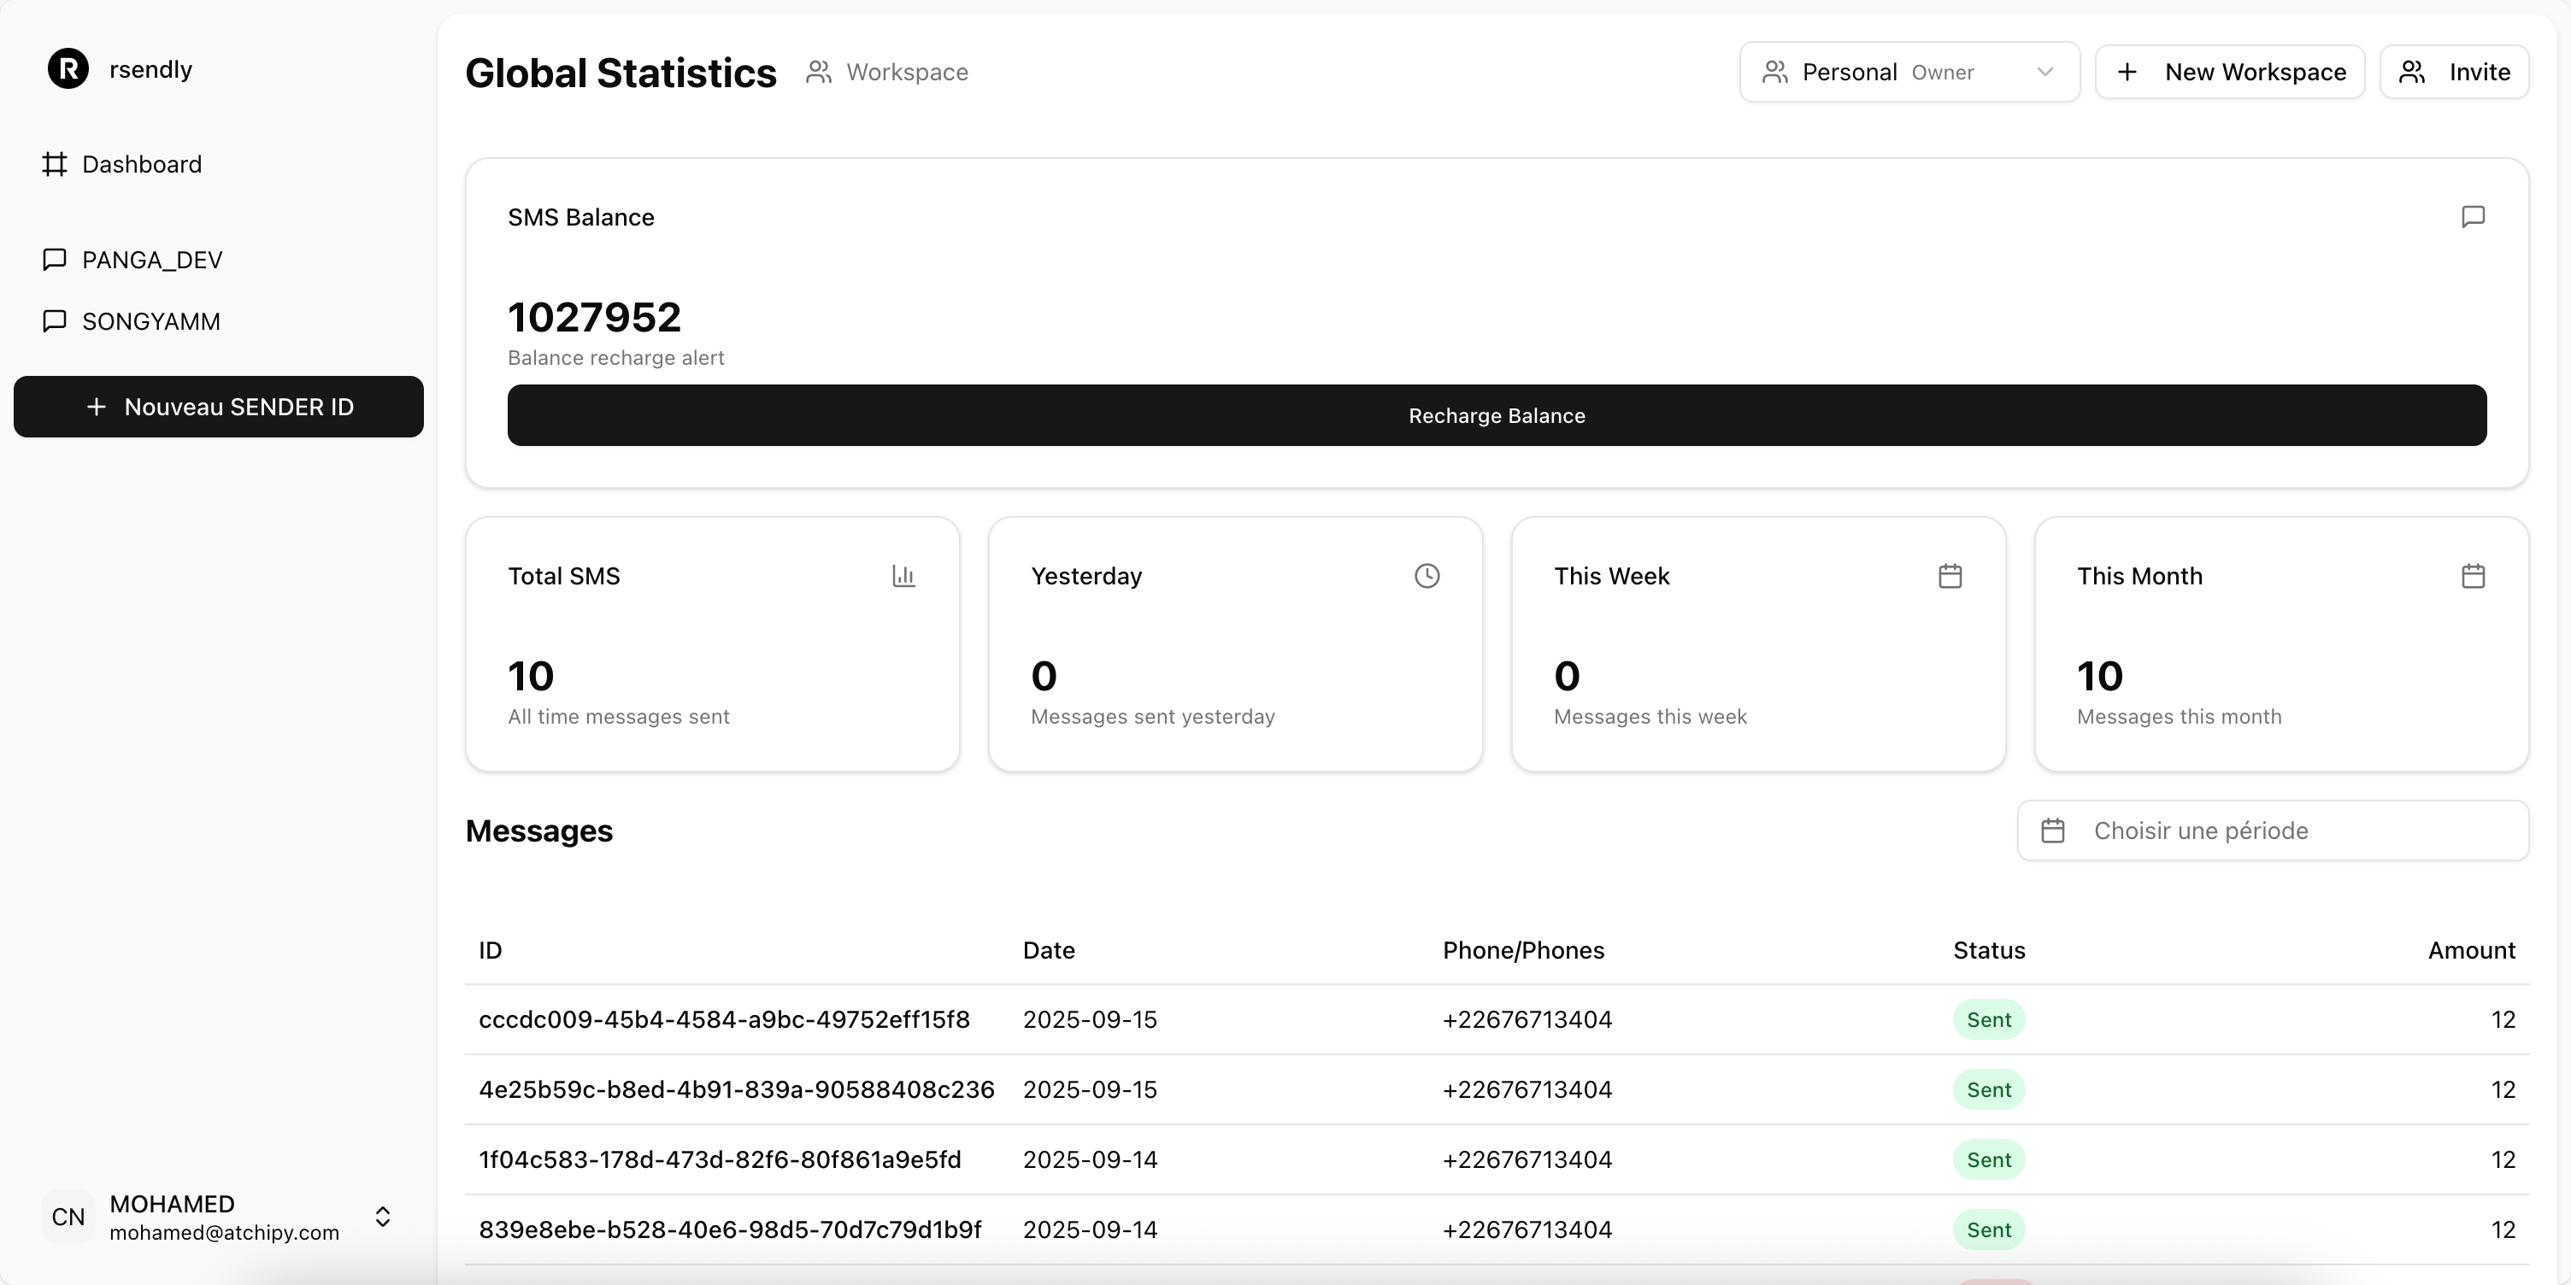This screenshot has width=2571, height=1285.
Task: Click the first message ID cccdc009 row
Action: (724, 1019)
